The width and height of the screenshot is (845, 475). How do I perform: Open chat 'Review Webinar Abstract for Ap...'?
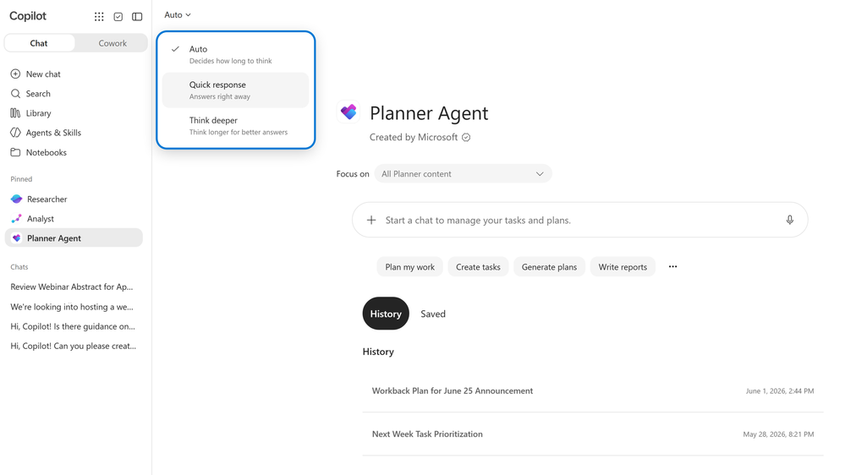74,287
